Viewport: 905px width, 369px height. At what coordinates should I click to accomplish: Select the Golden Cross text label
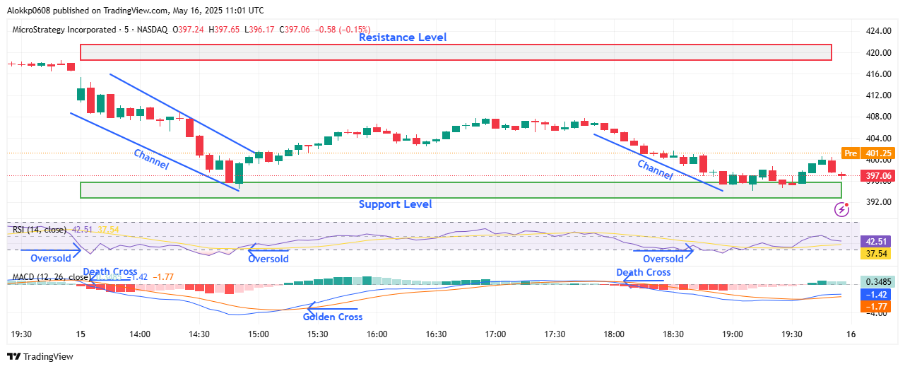click(x=333, y=317)
